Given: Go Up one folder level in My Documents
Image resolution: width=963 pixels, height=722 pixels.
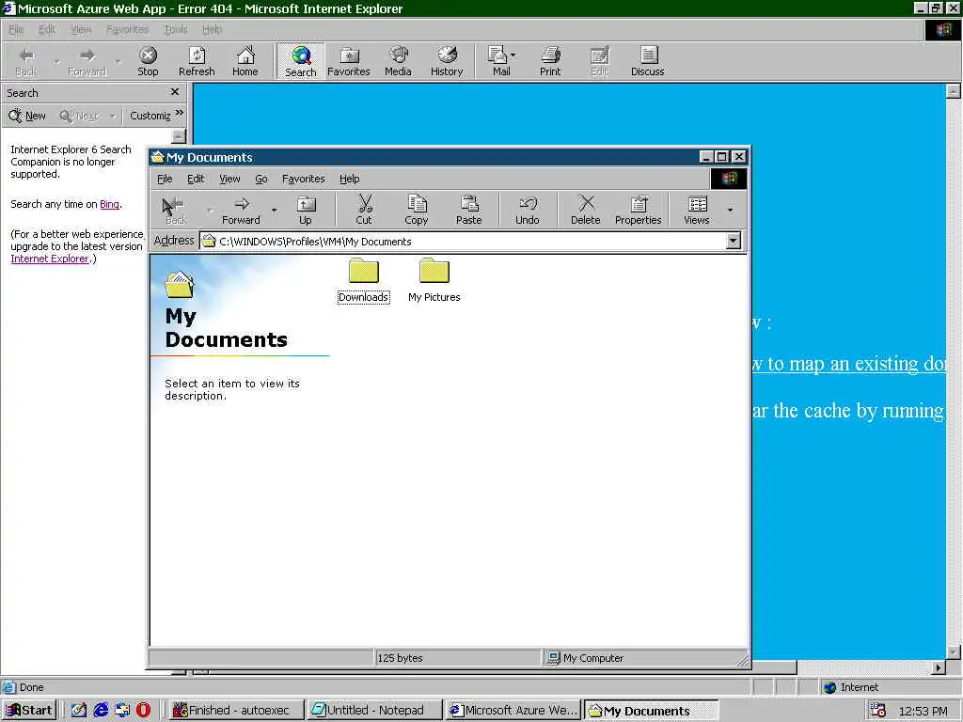Looking at the screenshot, I should click(306, 210).
